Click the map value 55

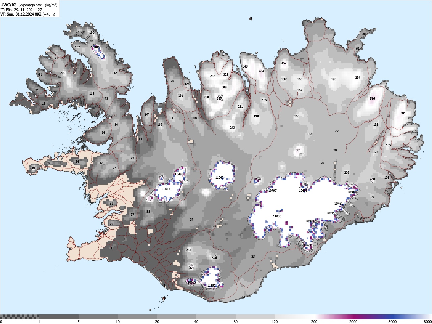point(148,212)
